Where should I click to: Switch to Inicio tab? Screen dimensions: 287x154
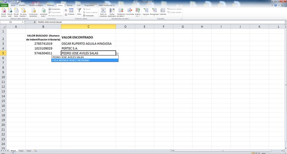[13, 5]
